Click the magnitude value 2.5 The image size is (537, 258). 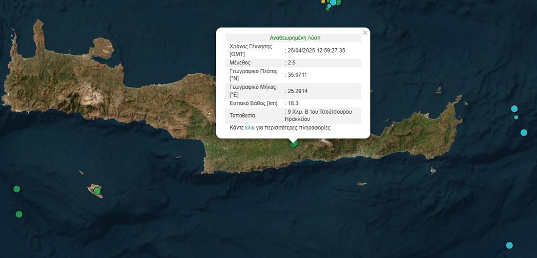291,62
